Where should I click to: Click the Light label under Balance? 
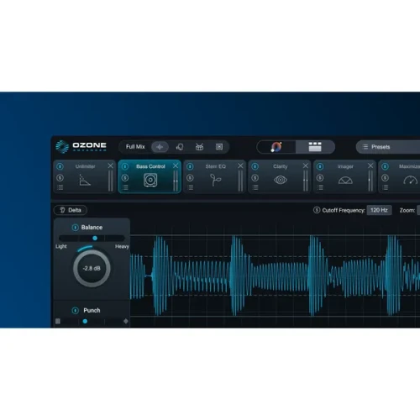tap(61, 246)
